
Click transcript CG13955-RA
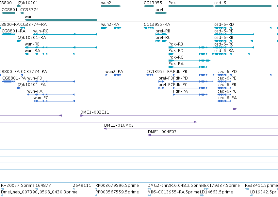coord(157,24)
